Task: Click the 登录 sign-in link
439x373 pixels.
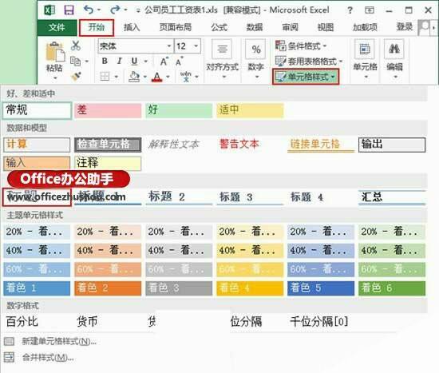Action: tap(405, 27)
